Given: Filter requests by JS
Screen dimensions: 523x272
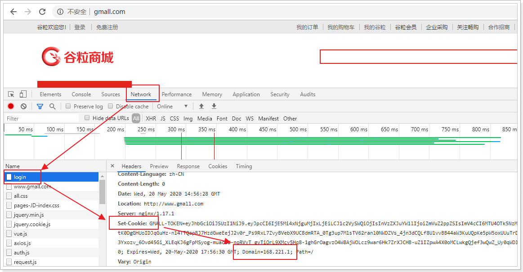Looking at the screenshot, I should [163, 119].
